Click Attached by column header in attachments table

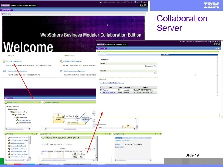coord(128,87)
